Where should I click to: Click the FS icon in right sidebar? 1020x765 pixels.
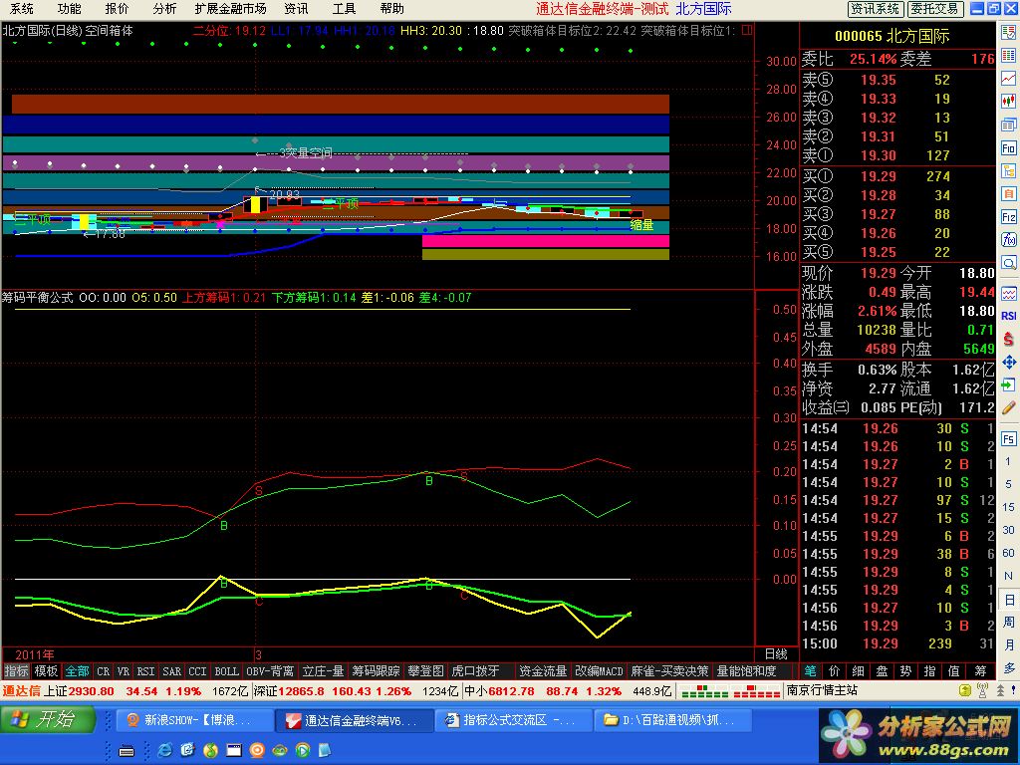coord(1008,439)
